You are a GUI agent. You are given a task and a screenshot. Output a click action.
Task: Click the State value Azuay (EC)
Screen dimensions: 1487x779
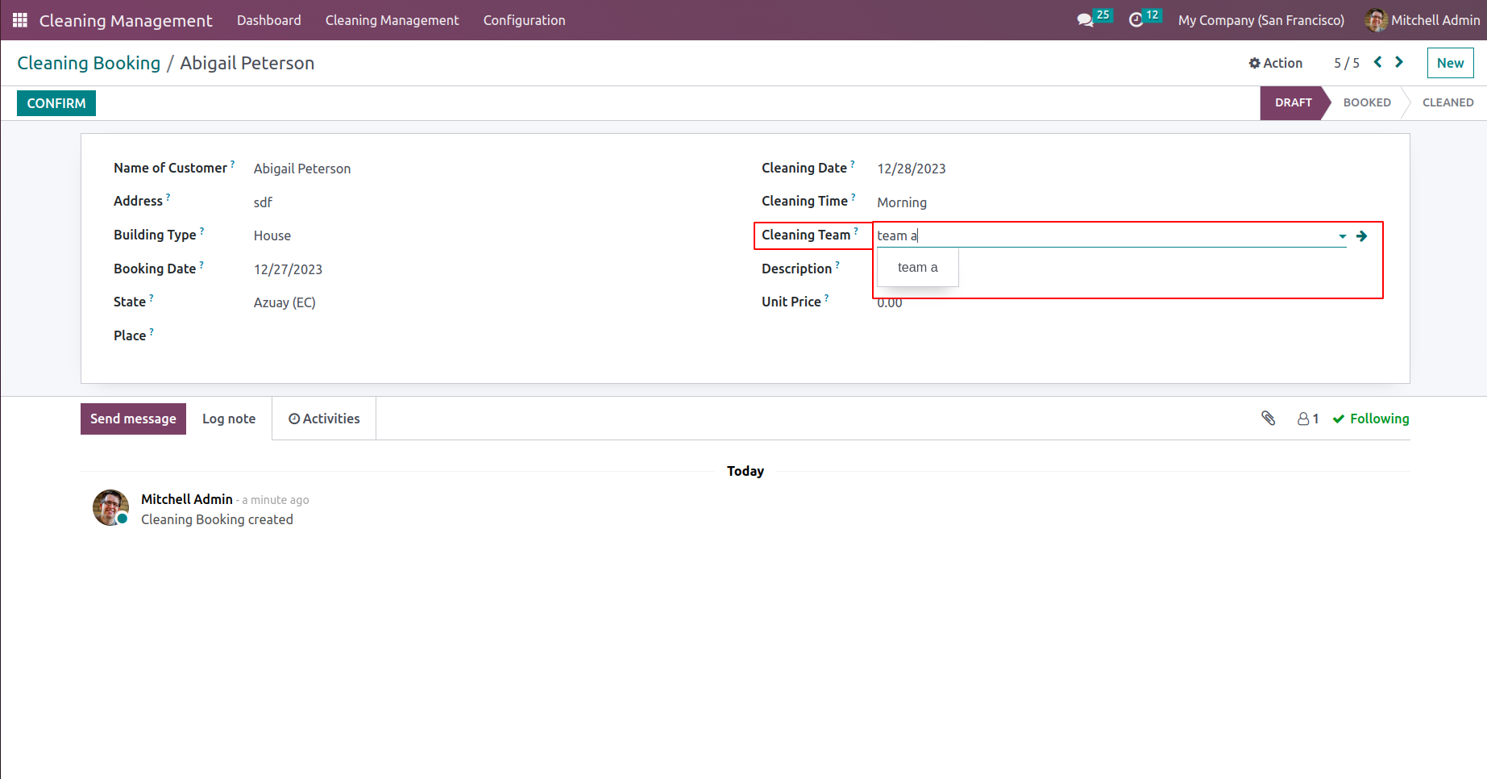pos(285,302)
